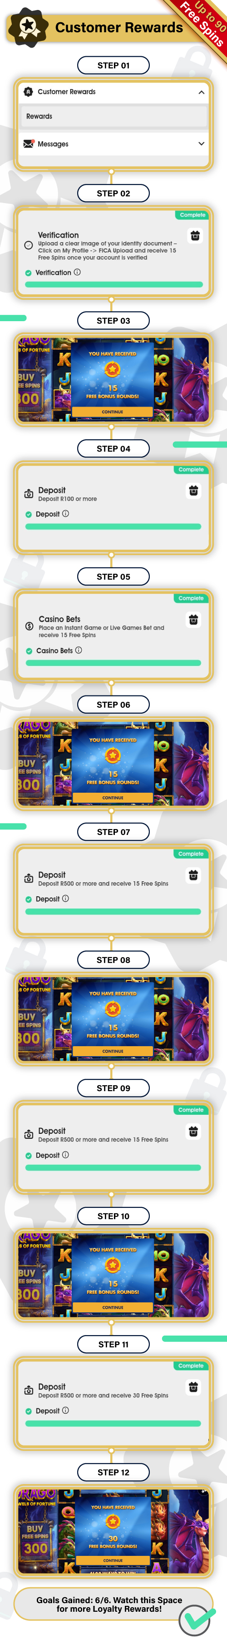227x1639 pixels.
Task: Select the radio circle left of Verification heading
Action: 29,245
